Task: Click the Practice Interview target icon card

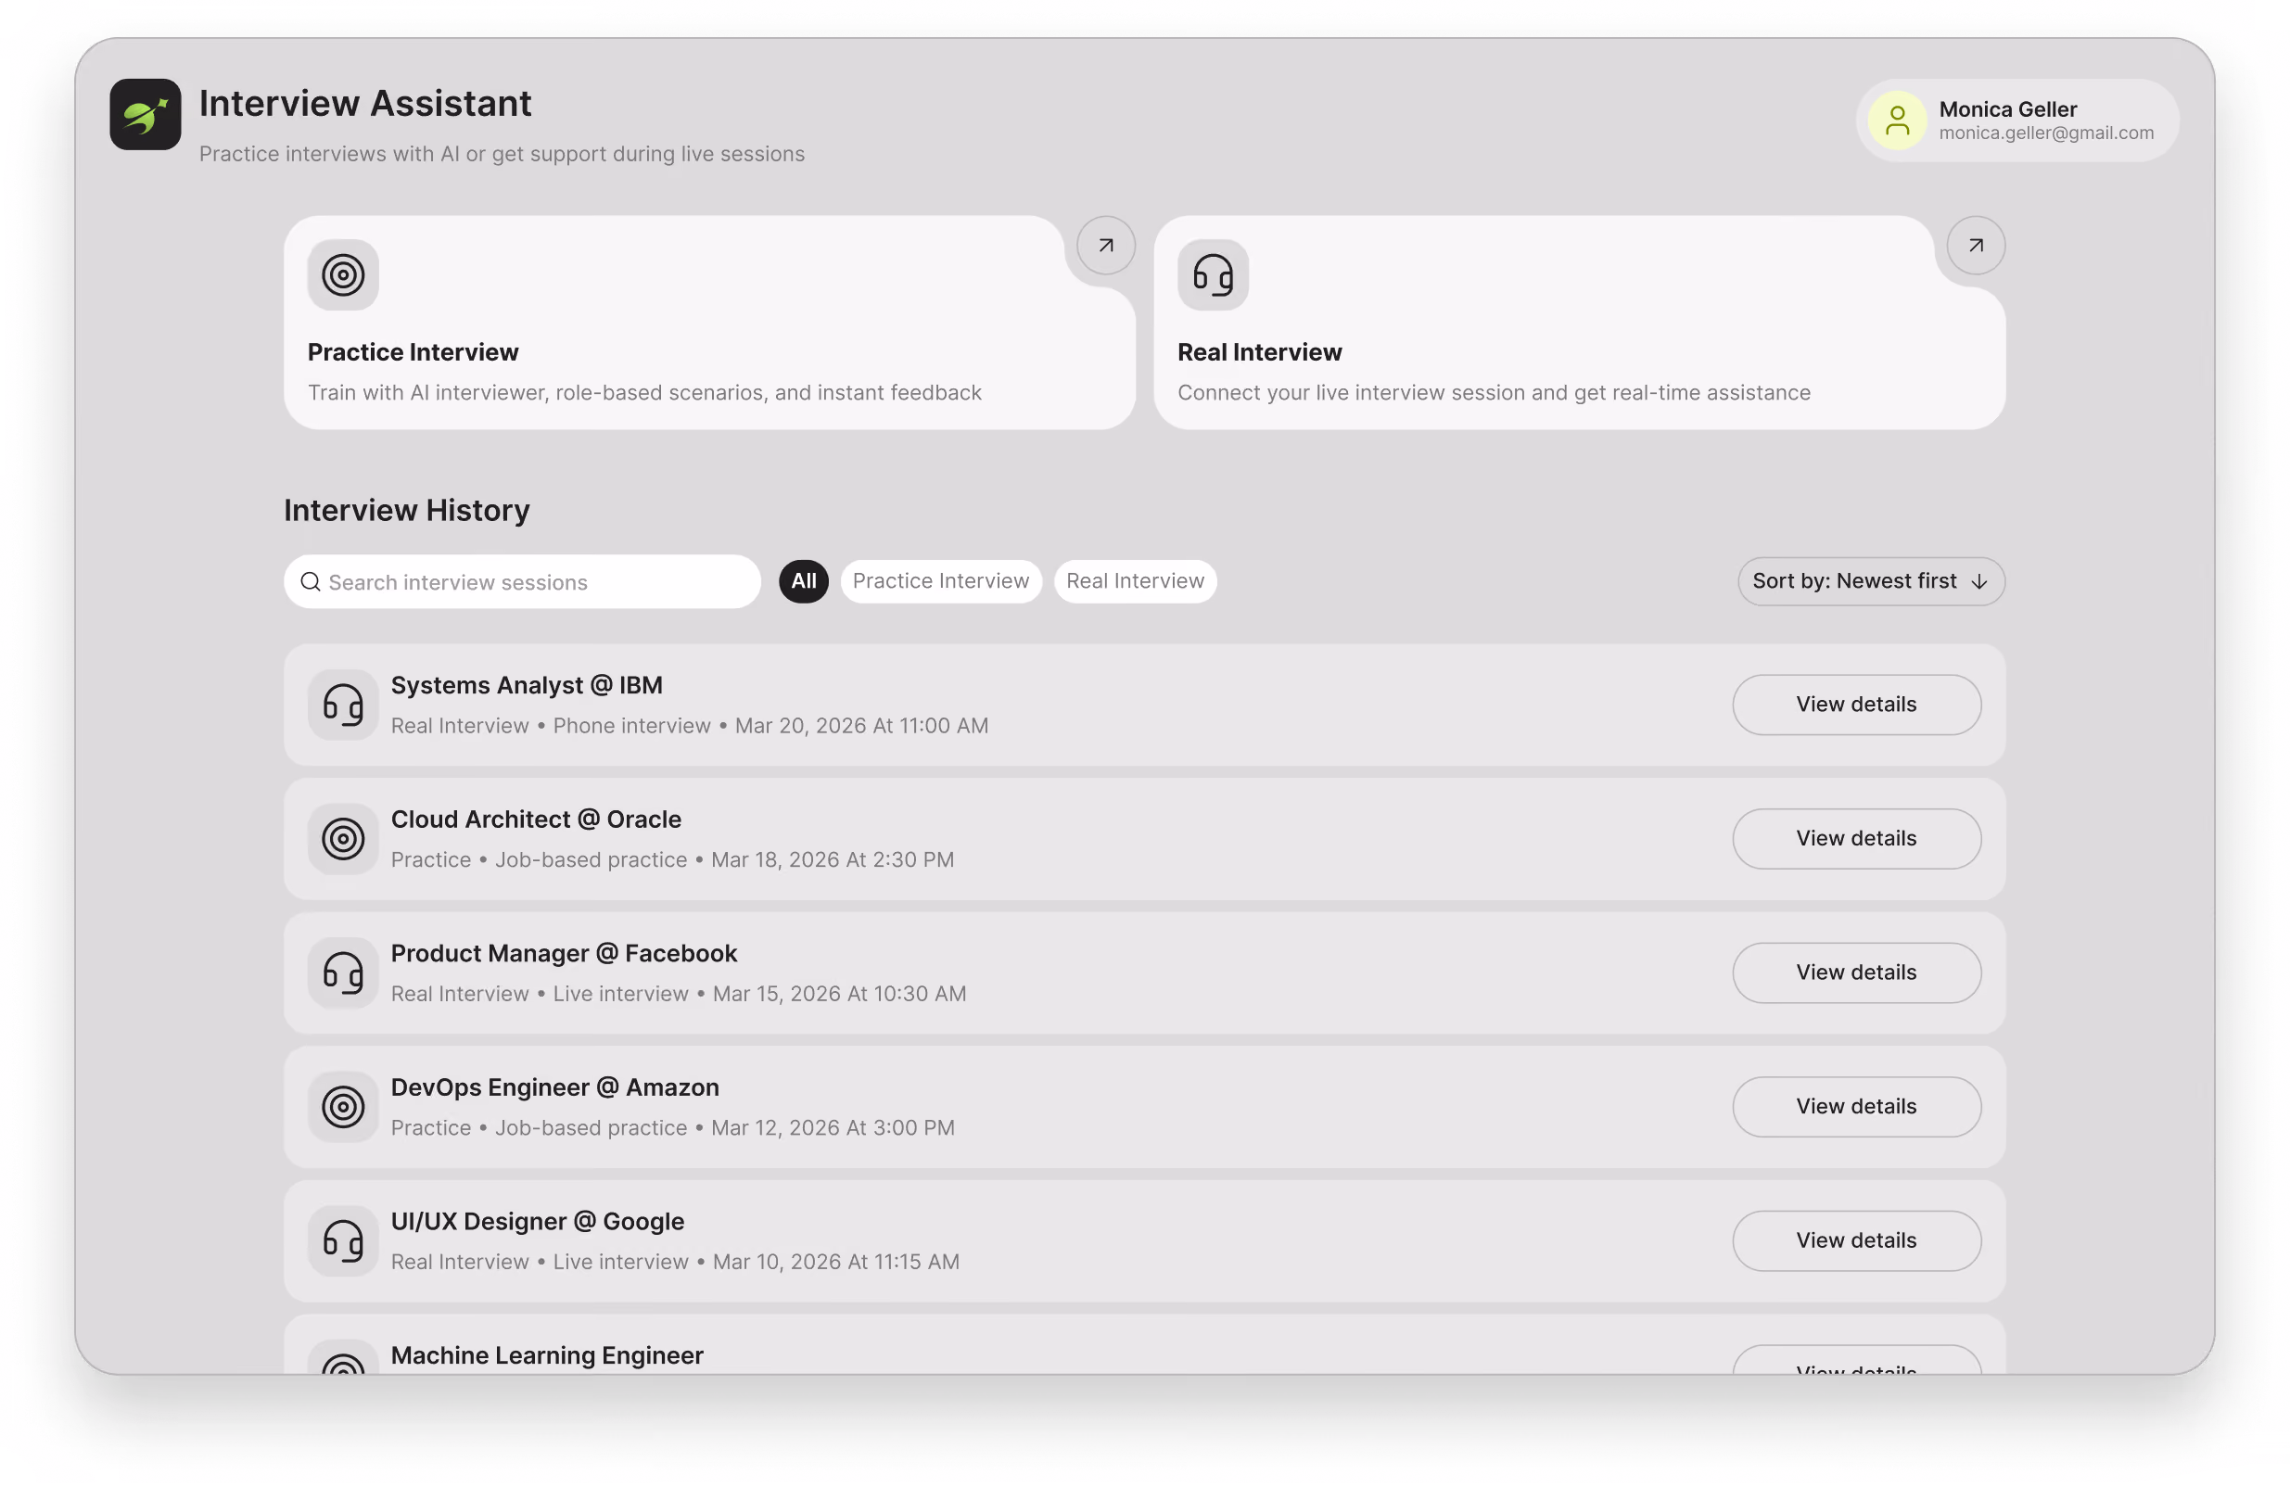Action: click(342, 275)
